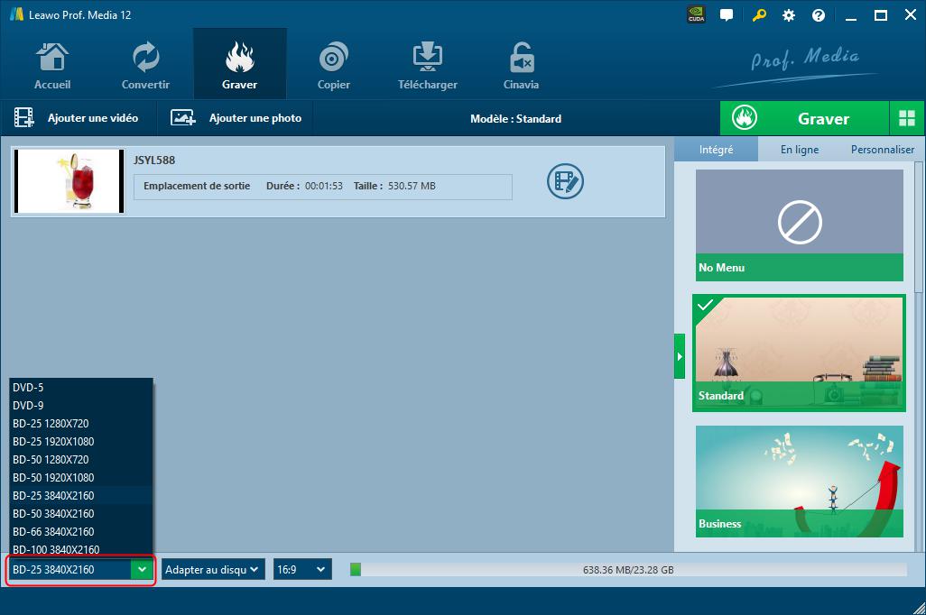Select DVD-5 from disc list
This screenshot has height=615, width=926.
[81, 388]
